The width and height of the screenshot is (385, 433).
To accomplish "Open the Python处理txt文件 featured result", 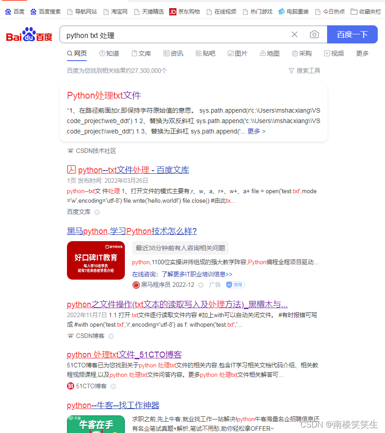I will 104,95.
